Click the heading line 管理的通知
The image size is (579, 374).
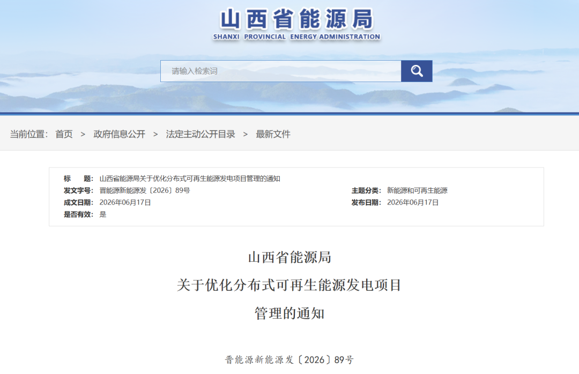[x=289, y=313]
